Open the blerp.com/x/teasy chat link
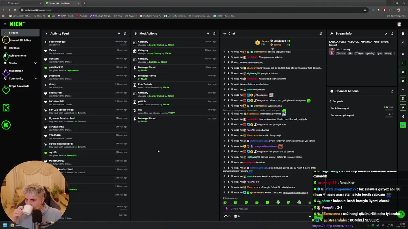 (295, 193)
